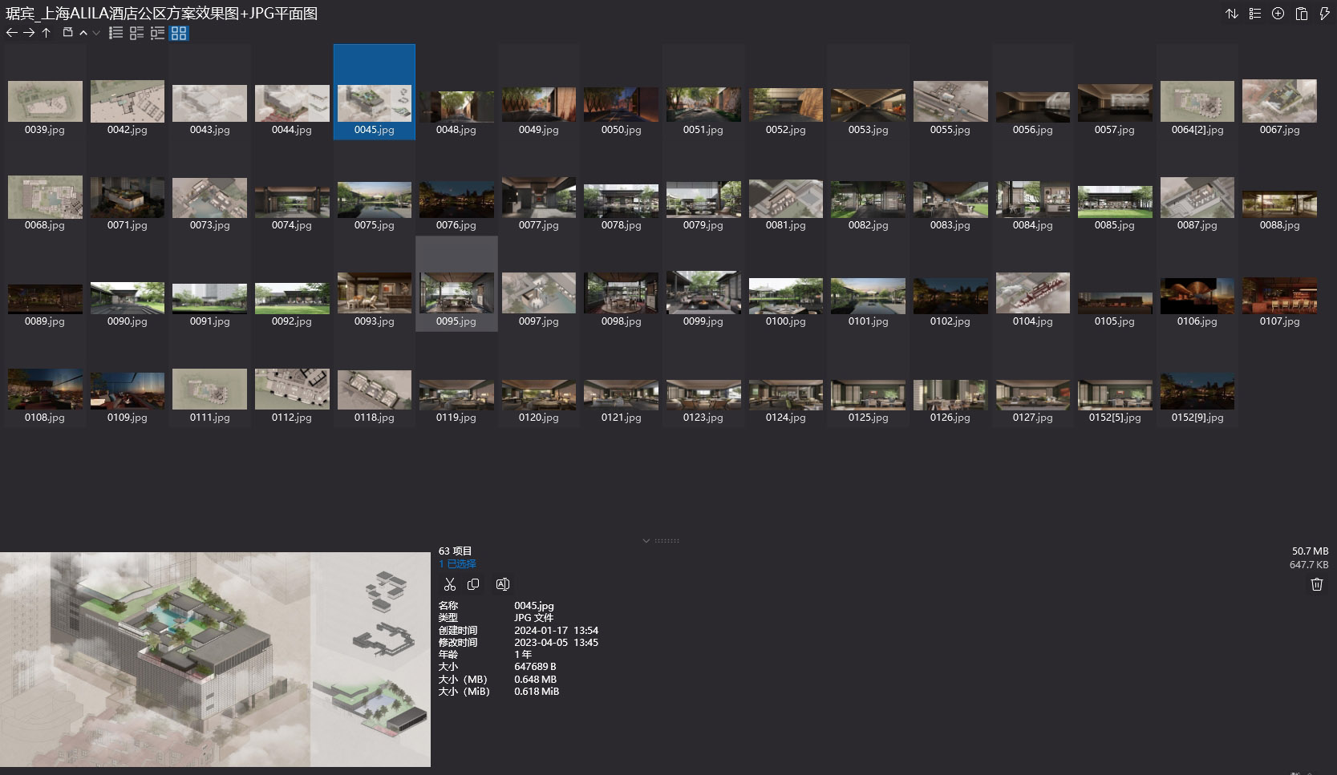
Task: Click the clipboard paste icon
Action: (x=1302, y=14)
